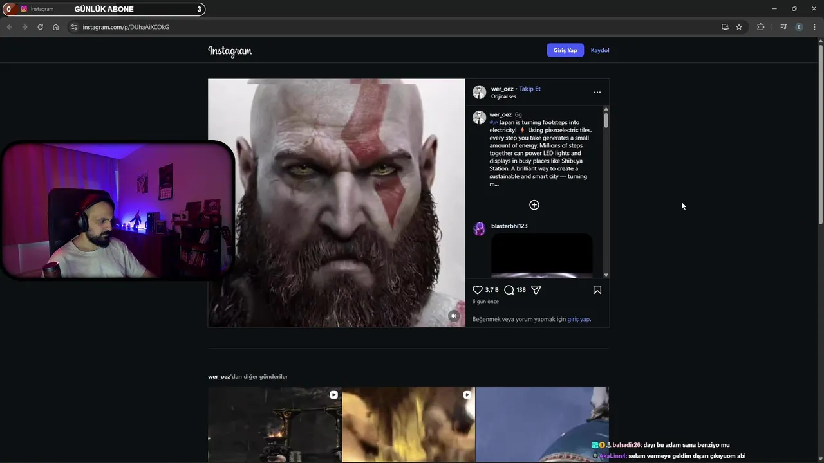
Task: Open the browser home page
Action: [55, 27]
